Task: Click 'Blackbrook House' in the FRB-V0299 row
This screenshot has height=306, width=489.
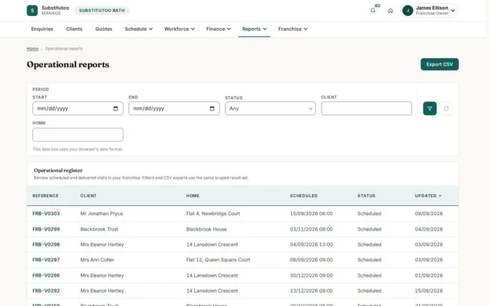Action: [x=207, y=229]
